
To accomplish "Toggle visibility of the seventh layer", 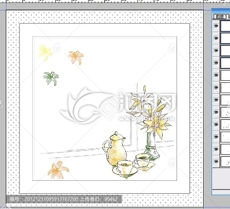I will pyautogui.click(x=216, y=100).
